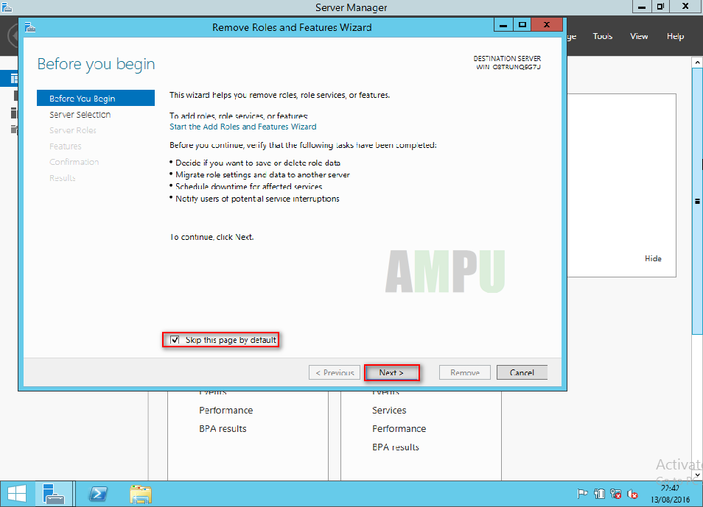Open the View menu in Server Manager

[x=639, y=35]
